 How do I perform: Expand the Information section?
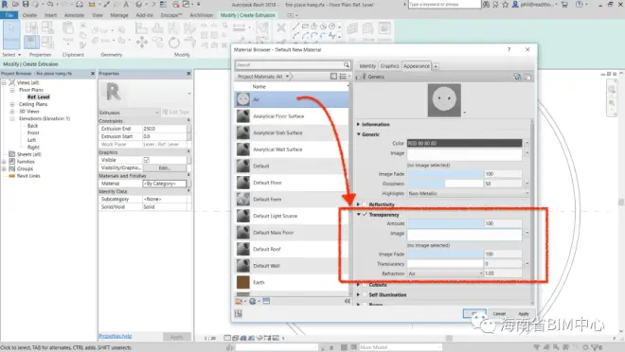[x=358, y=124]
